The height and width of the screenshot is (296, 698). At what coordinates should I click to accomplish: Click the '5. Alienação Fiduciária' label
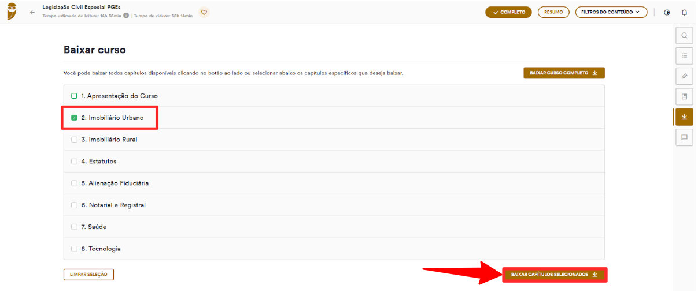pos(115,183)
